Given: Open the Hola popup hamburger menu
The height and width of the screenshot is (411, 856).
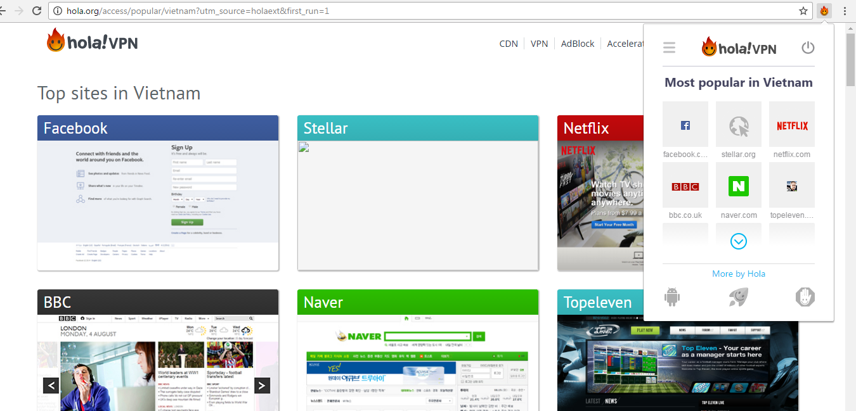Looking at the screenshot, I should tap(669, 47).
